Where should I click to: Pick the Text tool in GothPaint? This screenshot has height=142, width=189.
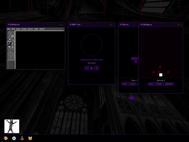tap(13, 47)
